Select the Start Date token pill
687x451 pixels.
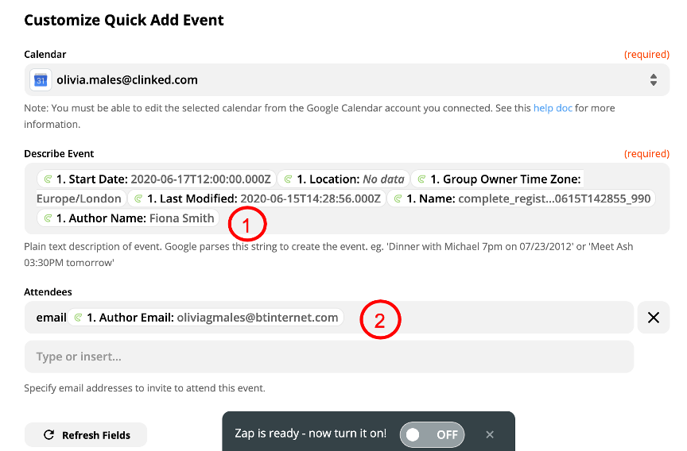pos(157,179)
